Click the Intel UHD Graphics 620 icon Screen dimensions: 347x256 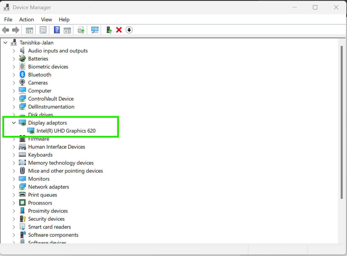(x=31, y=131)
